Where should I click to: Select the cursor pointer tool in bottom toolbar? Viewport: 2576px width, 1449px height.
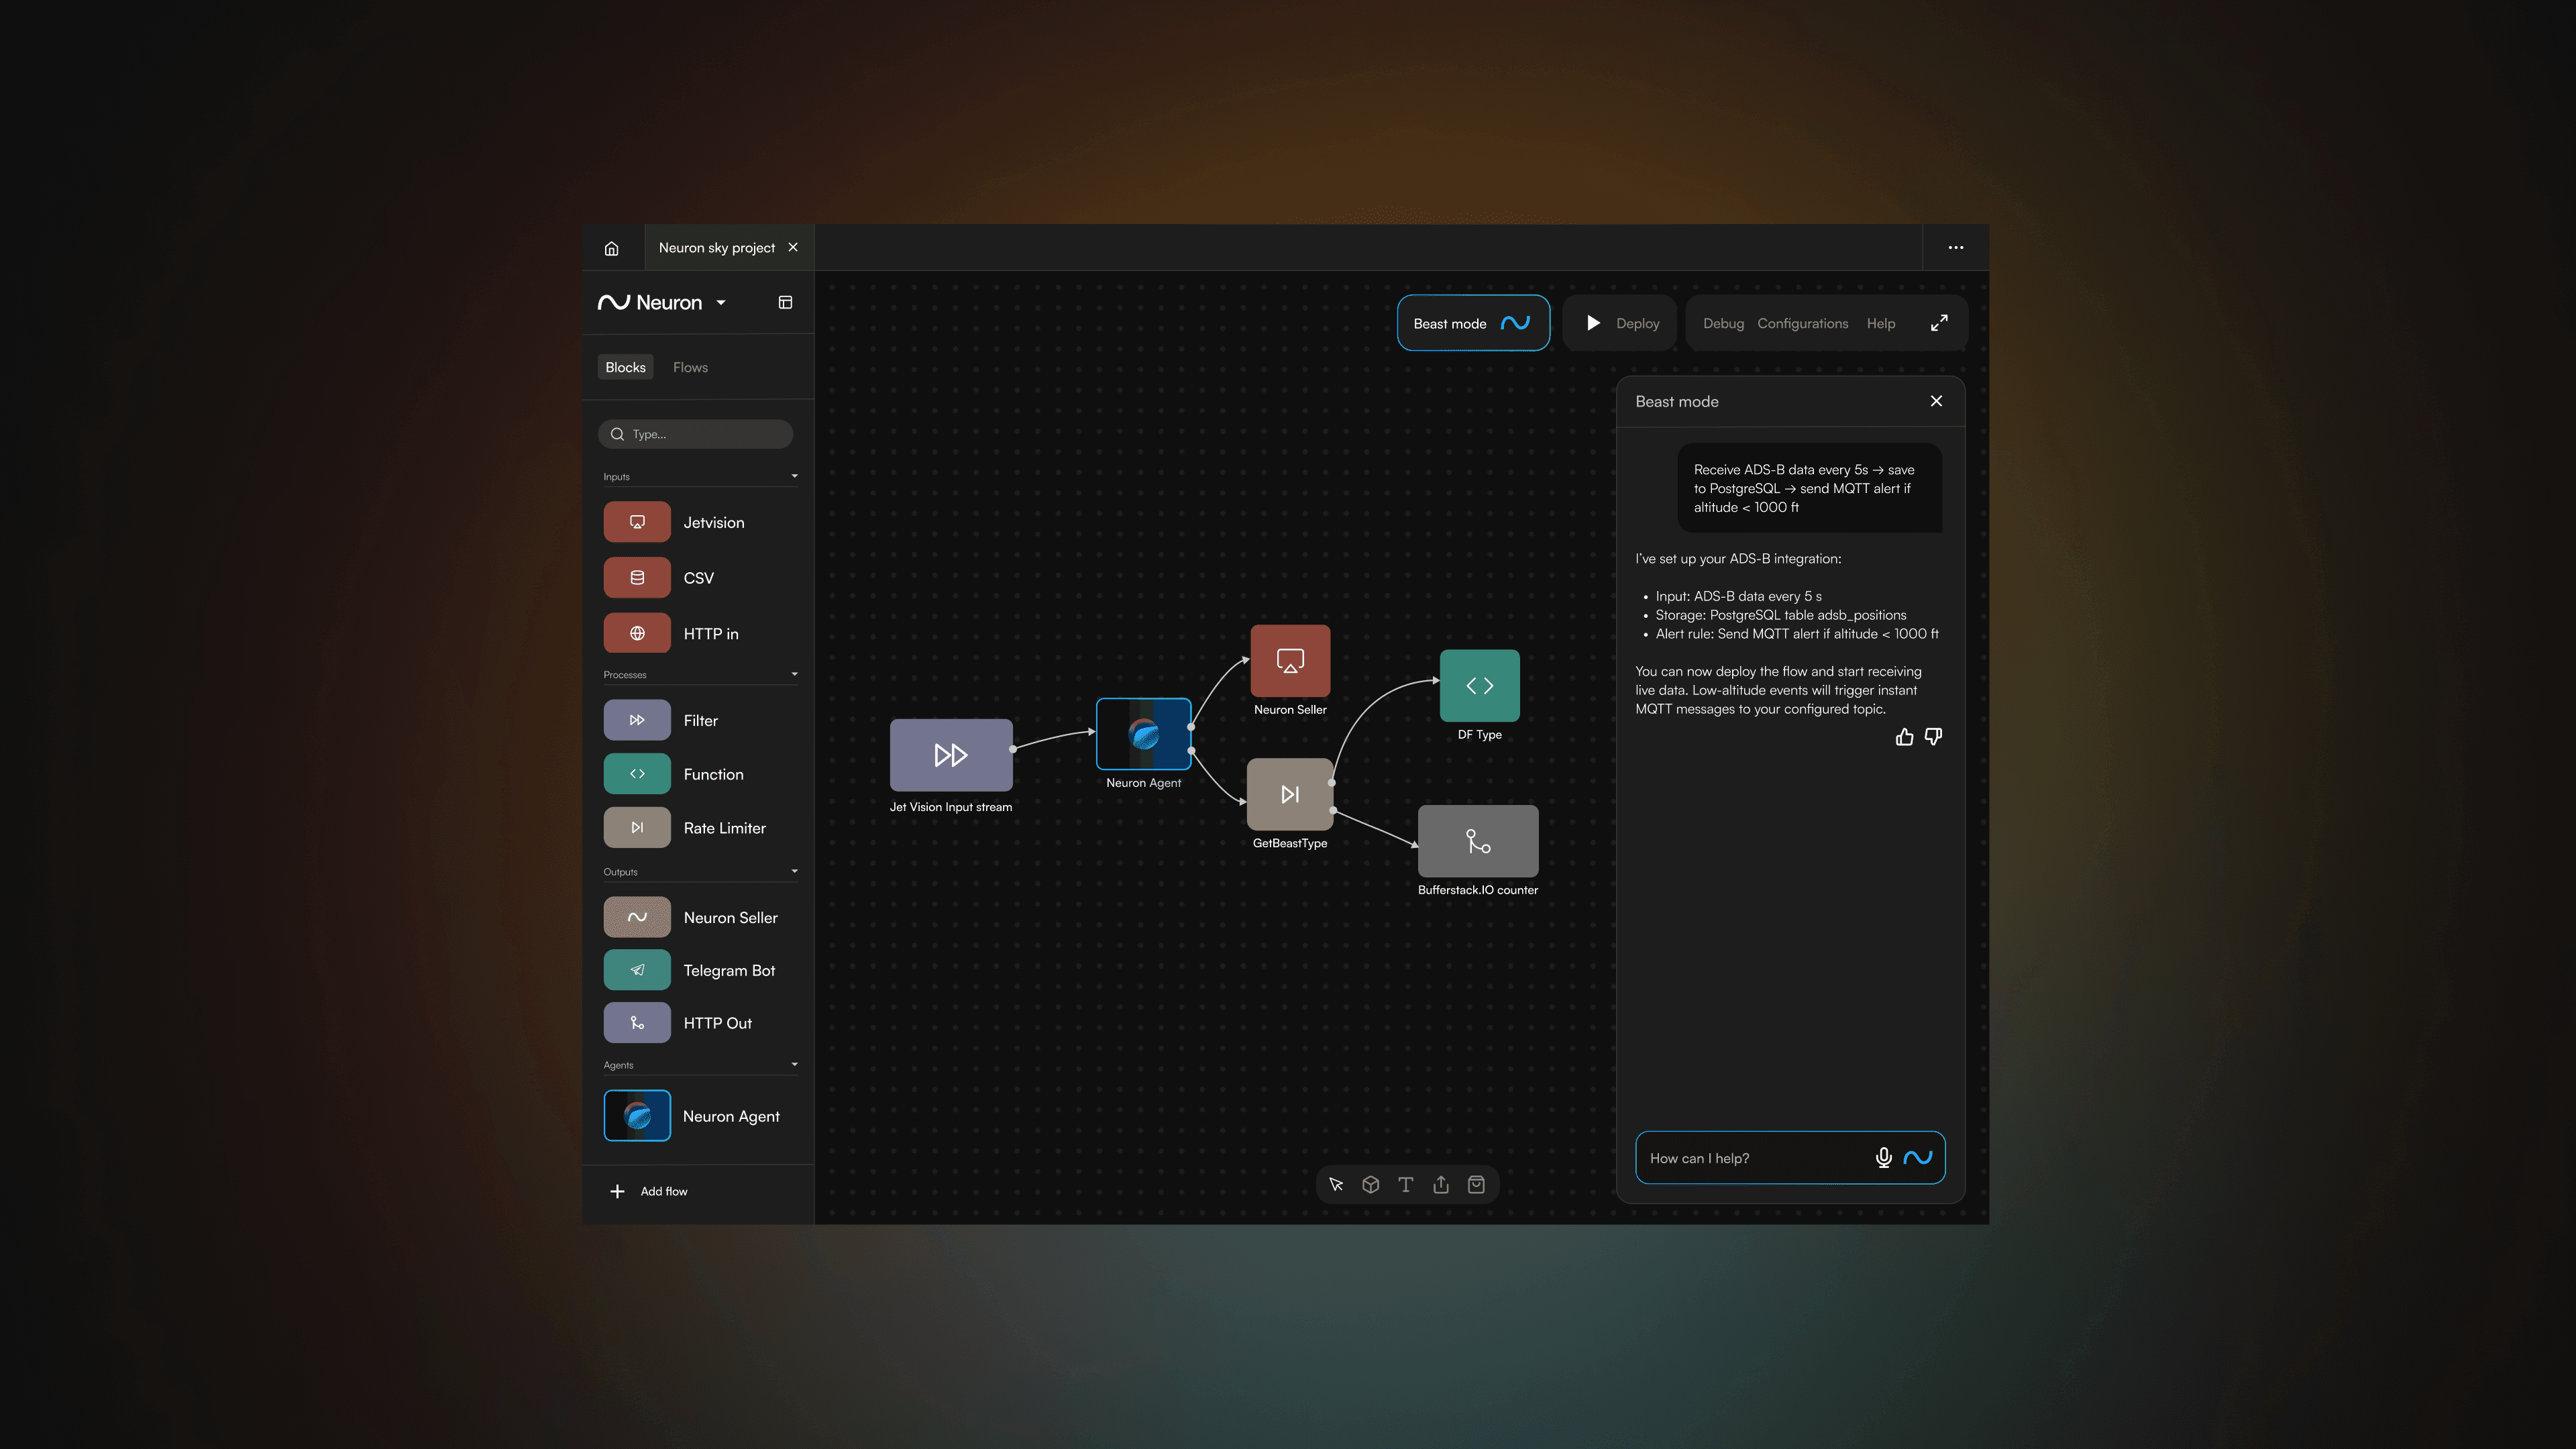(x=1336, y=1185)
